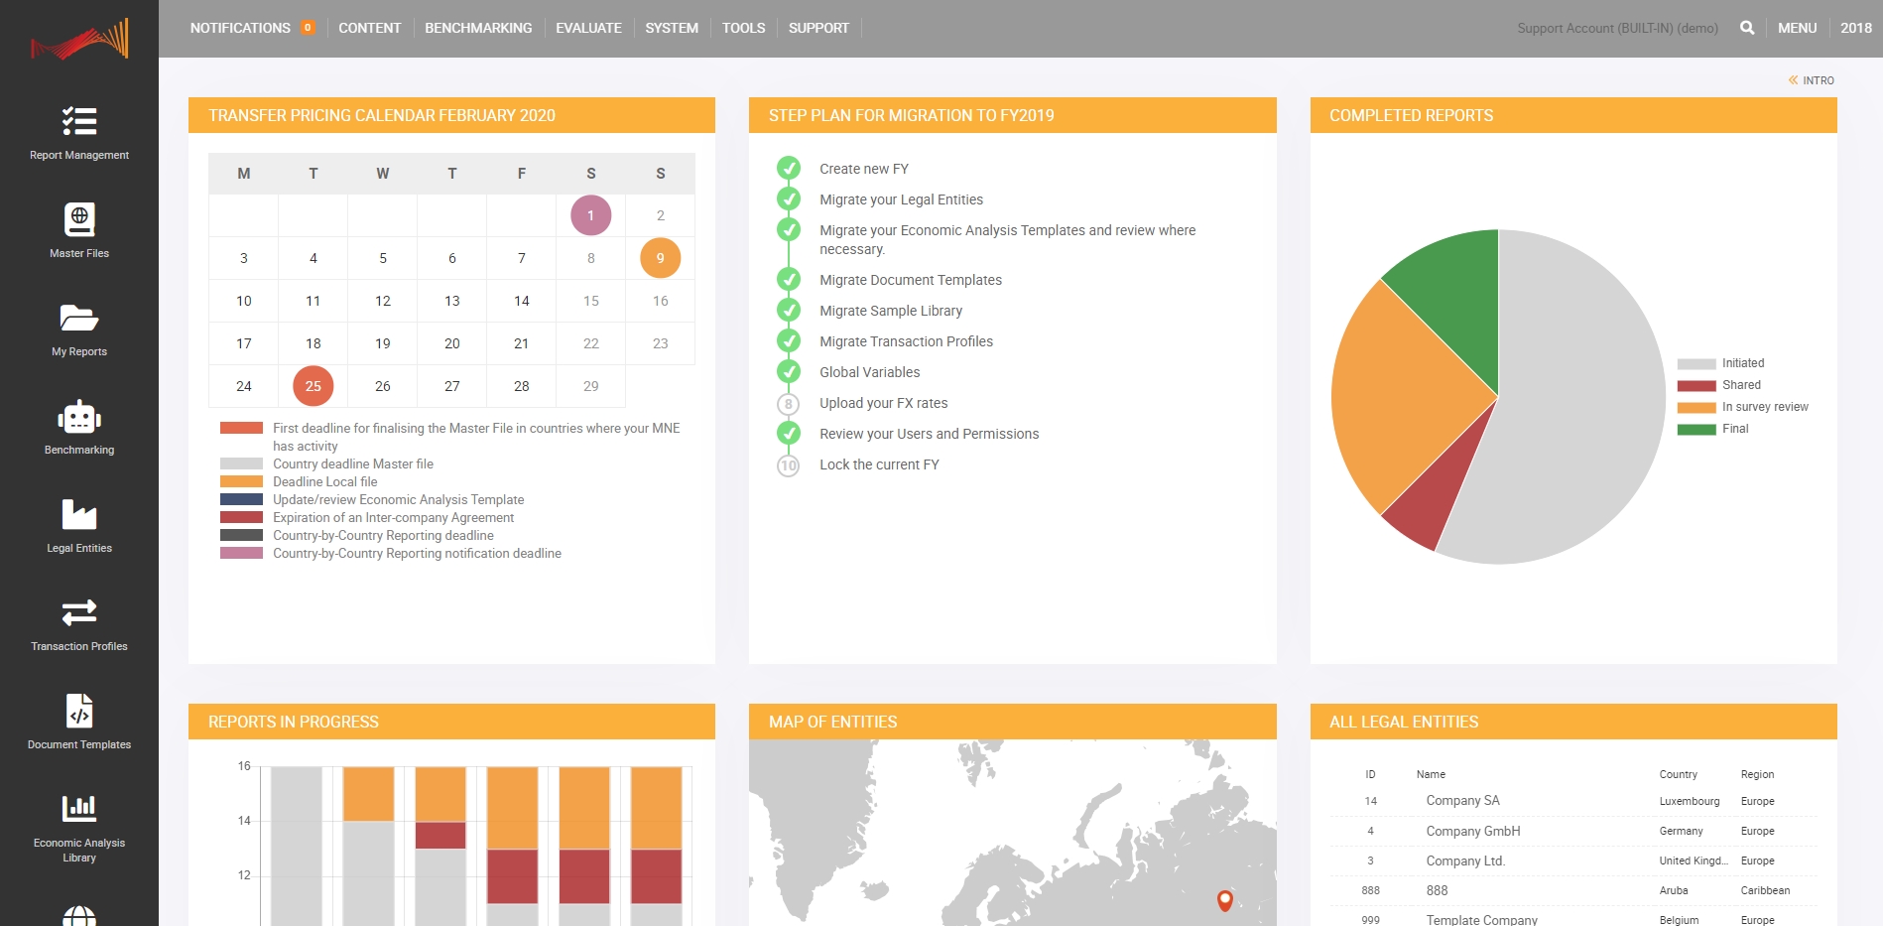Open the SUPPORT menu

(818, 28)
